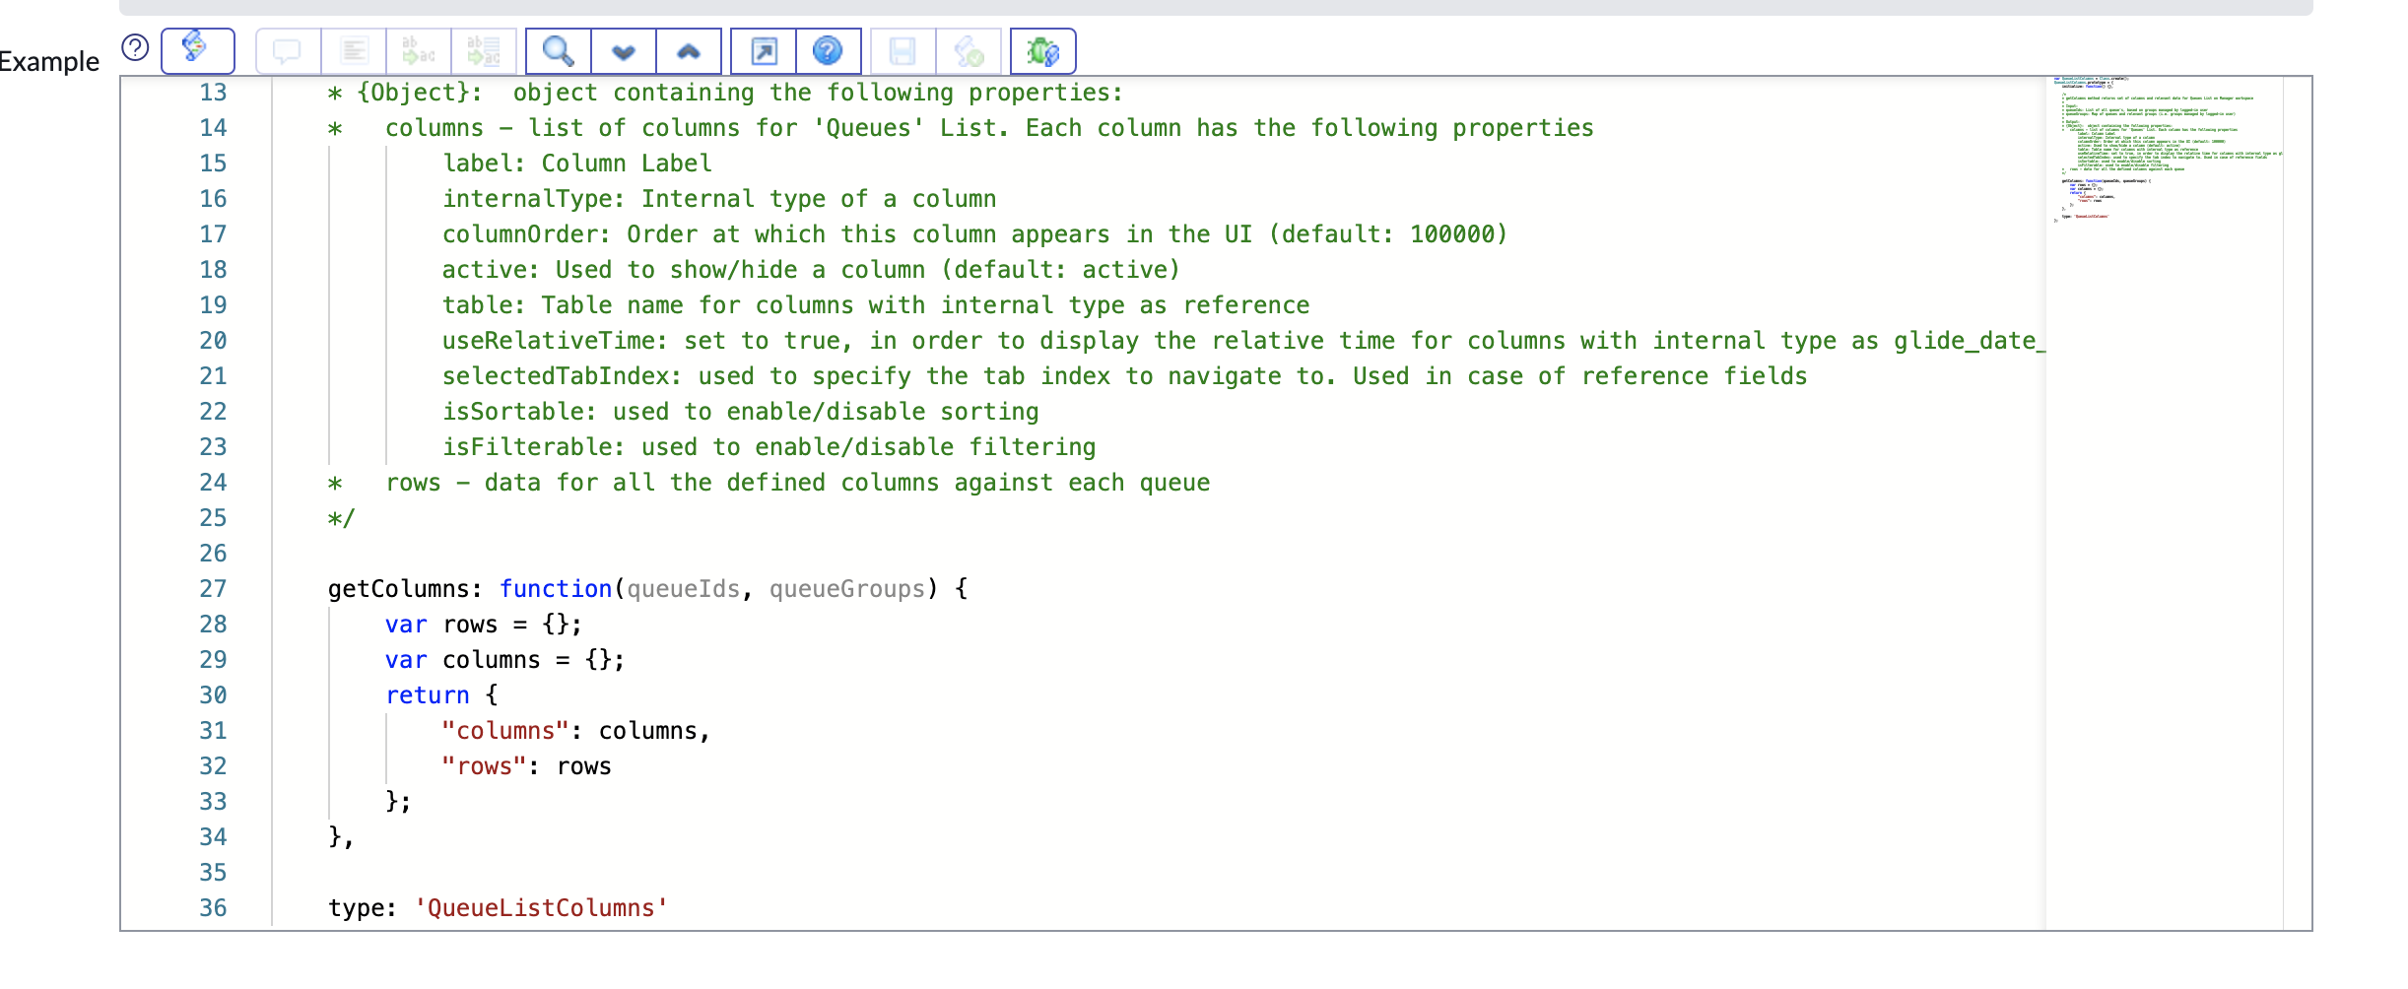Screen dimensions: 2408x989
Task: Click the comment code toolbar icon
Action: pyautogui.click(x=288, y=50)
